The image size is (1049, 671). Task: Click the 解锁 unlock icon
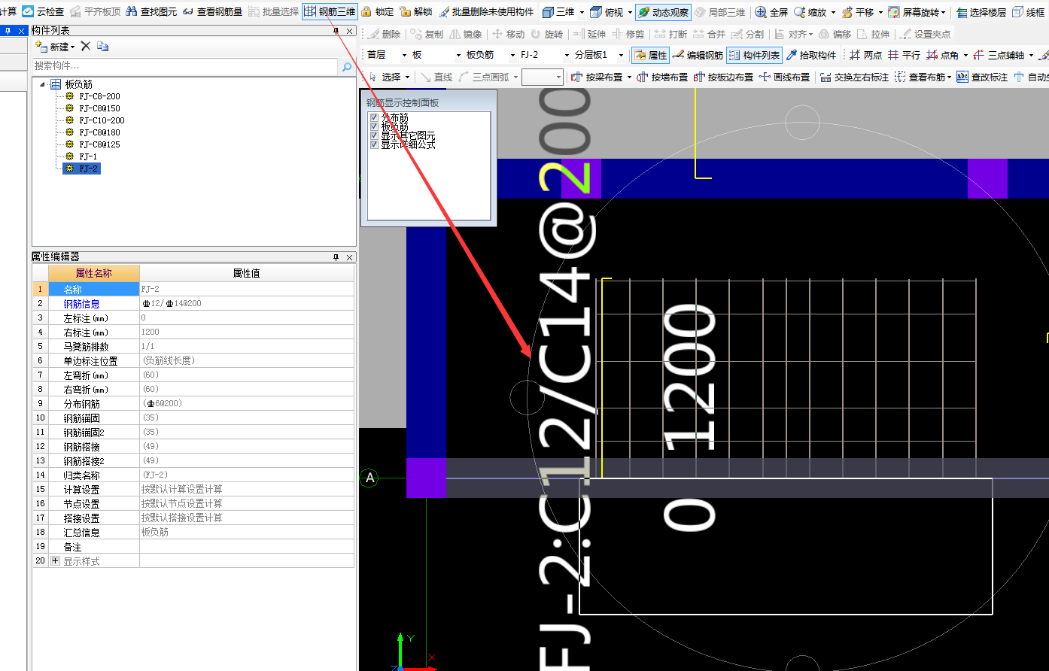click(406, 11)
